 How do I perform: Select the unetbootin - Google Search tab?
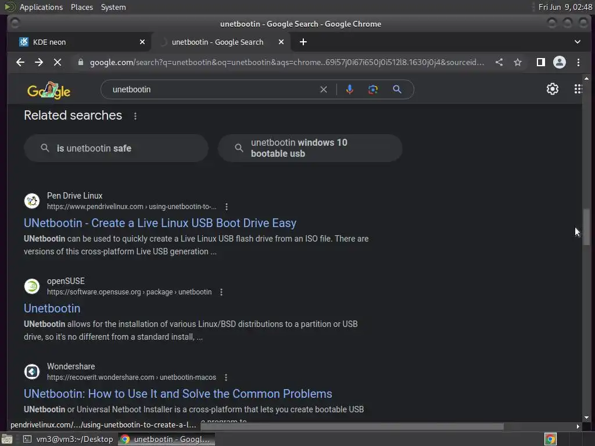[x=221, y=42]
